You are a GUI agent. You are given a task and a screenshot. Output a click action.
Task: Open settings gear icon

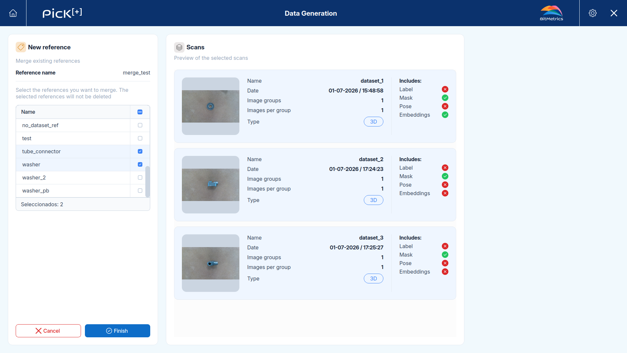click(x=593, y=13)
